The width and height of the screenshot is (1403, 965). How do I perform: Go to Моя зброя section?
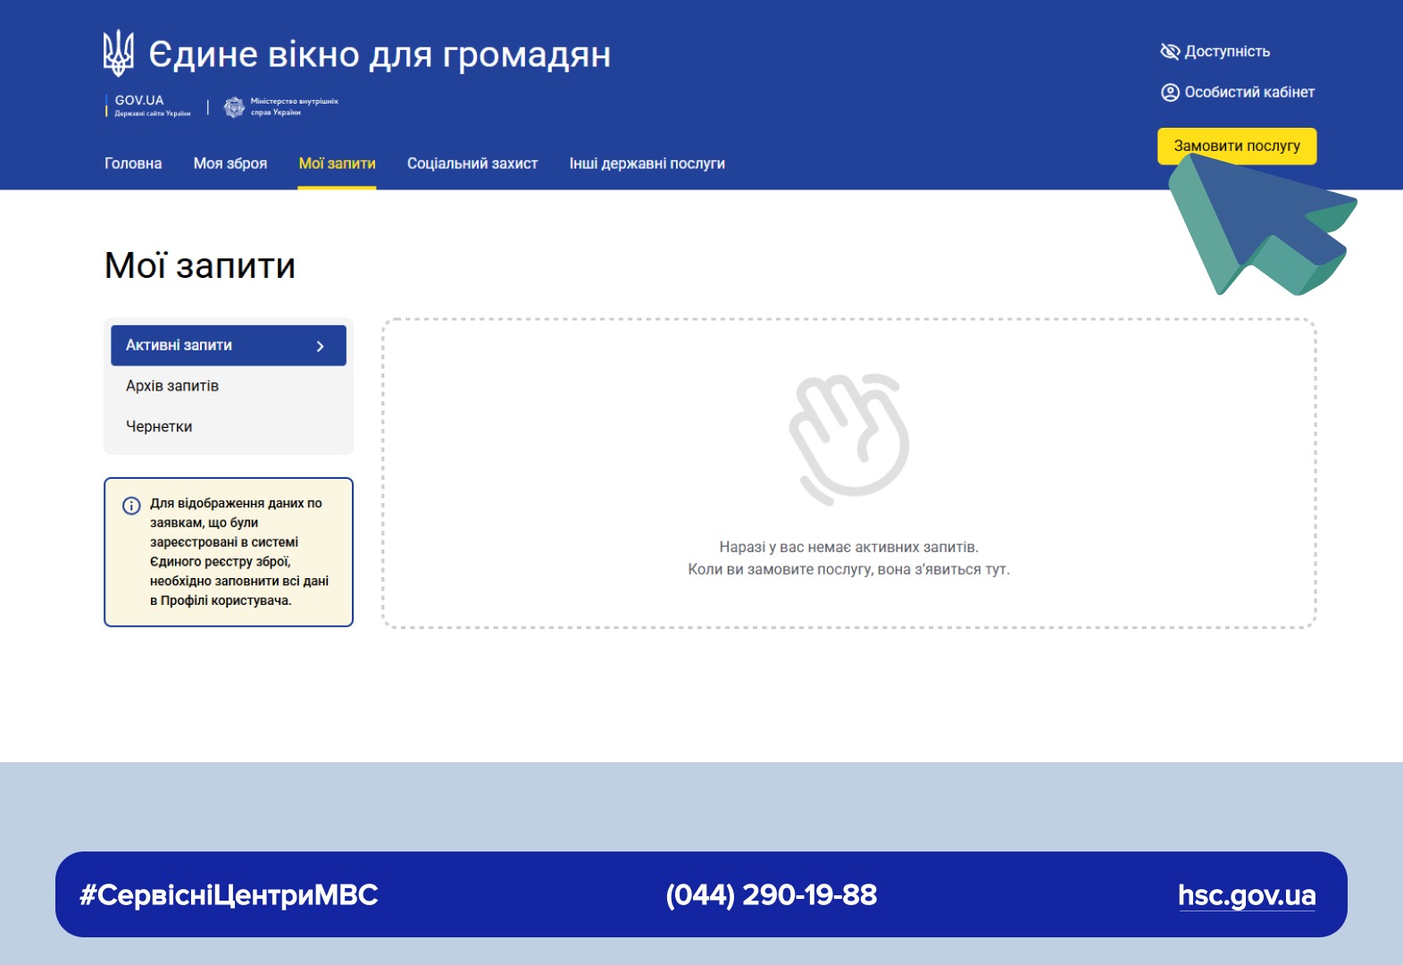tap(230, 164)
